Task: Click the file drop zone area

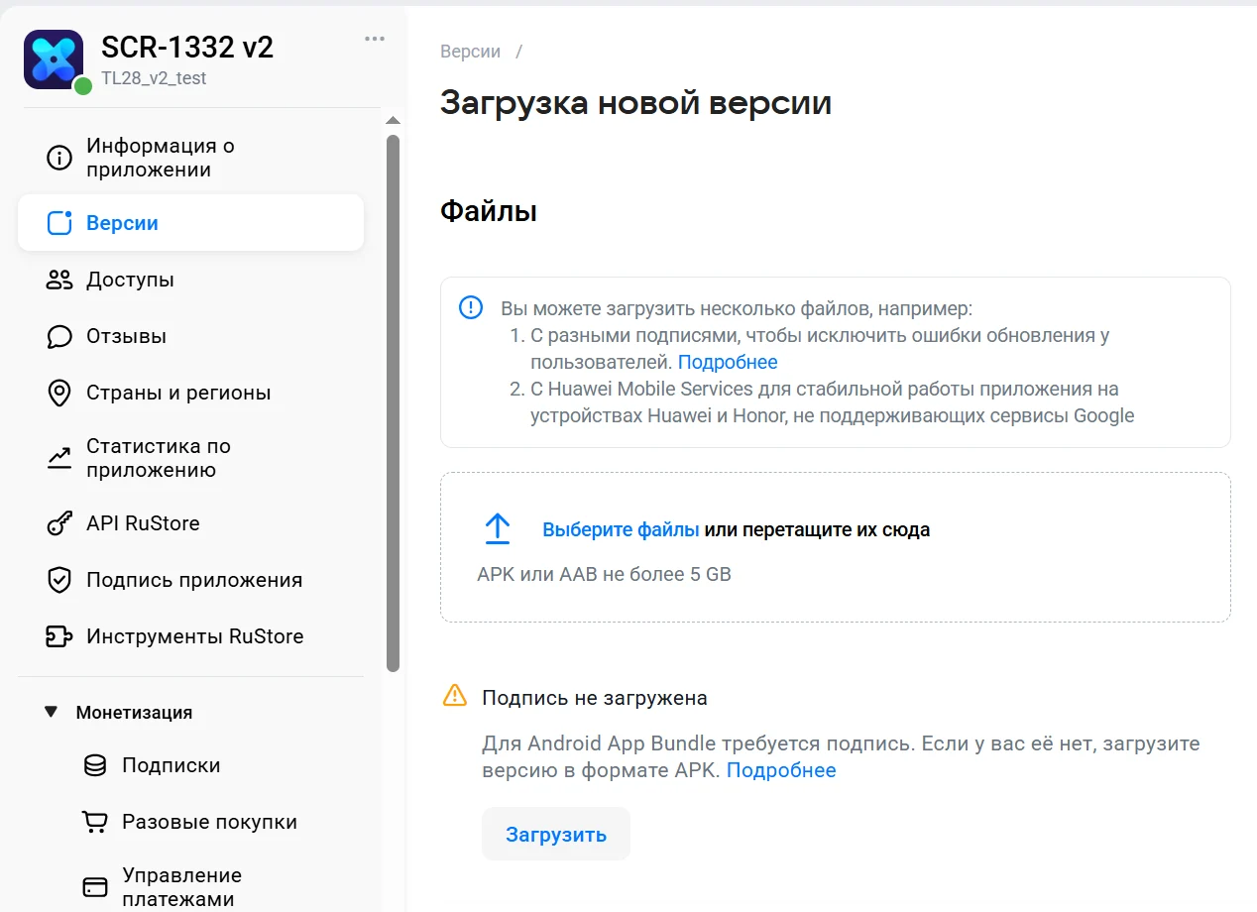Action: pos(836,547)
